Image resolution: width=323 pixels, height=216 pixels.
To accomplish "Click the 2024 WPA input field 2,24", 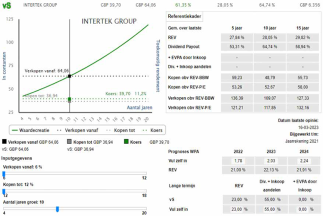I will (304, 161).
